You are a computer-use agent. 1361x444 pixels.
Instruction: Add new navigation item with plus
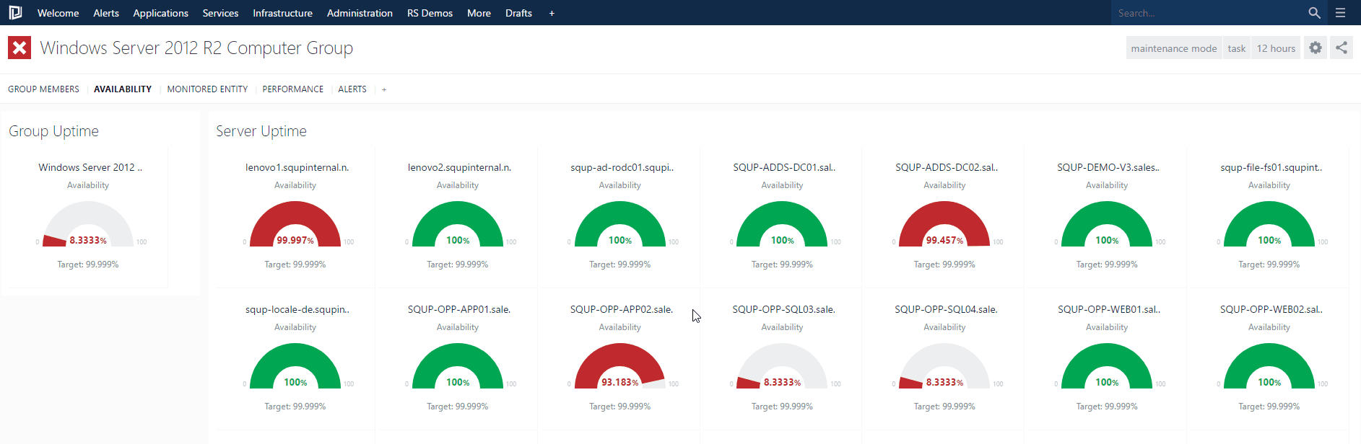coord(552,13)
